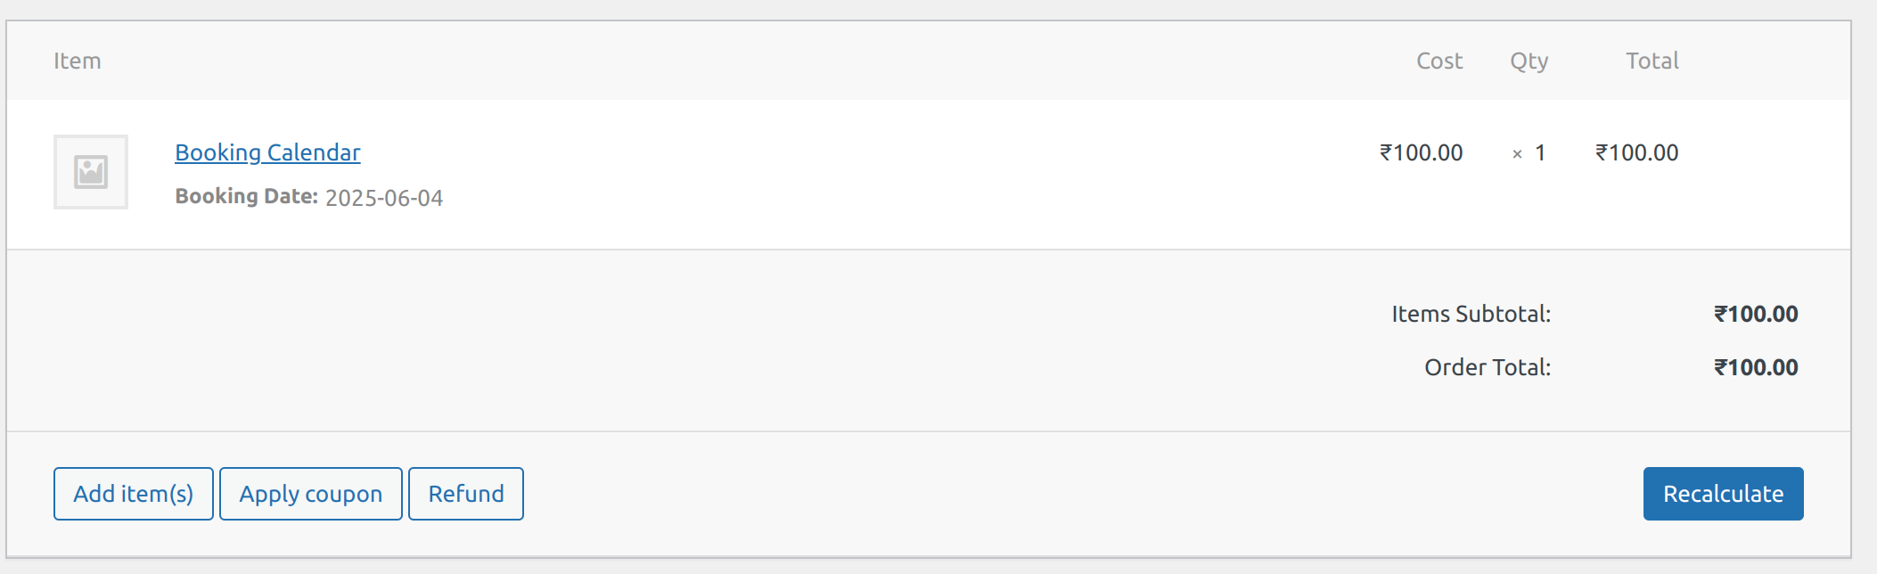Click the Item column header
This screenshot has width=1877, height=574.
pos(78,61)
